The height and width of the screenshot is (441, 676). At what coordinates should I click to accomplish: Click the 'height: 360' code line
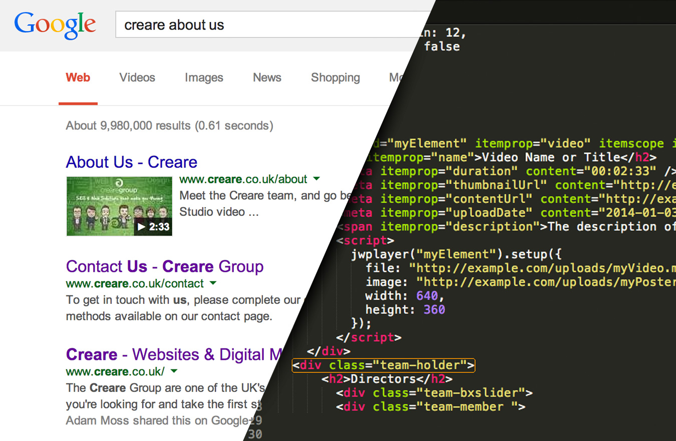tap(405, 310)
